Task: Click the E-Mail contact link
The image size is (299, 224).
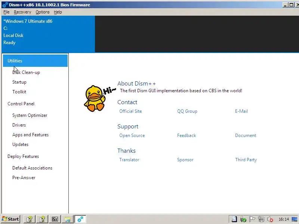Action: (x=241, y=111)
